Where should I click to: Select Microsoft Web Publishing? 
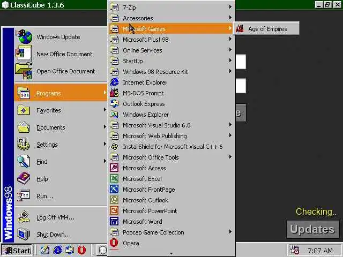171,136
